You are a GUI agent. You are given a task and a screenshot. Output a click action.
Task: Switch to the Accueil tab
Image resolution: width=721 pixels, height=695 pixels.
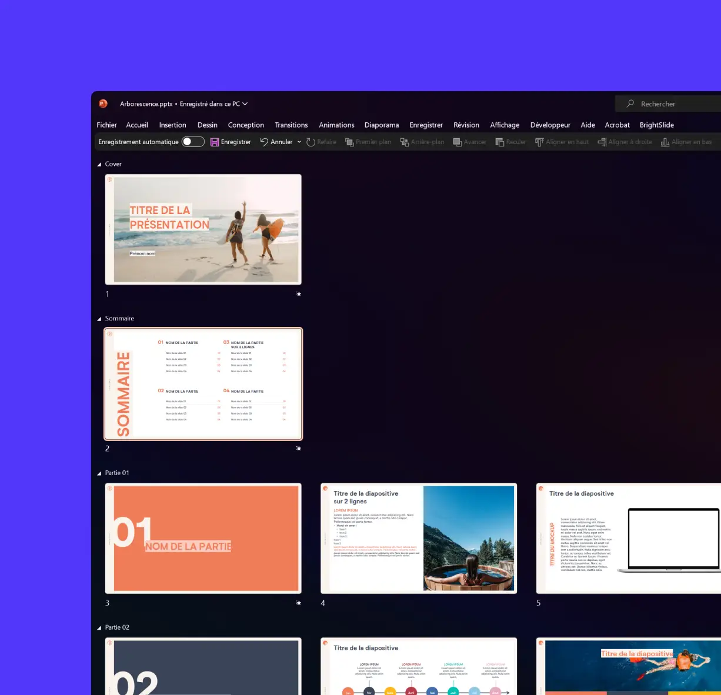pos(137,125)
